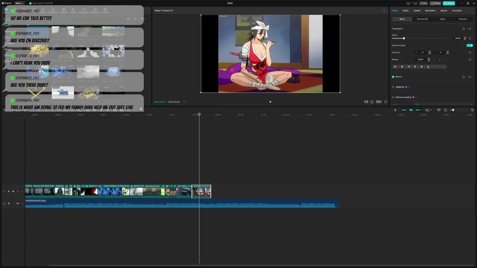477x268 pixels.
Task: Collapse the Transform section
Action: pyautogui.click(x=404, y=29)
